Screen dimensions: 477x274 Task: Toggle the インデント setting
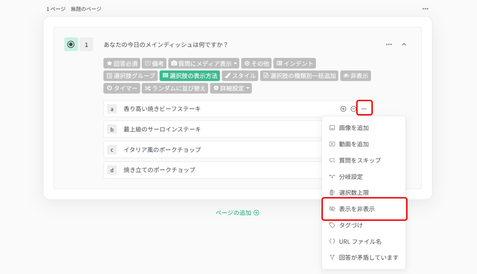[295, 64]
